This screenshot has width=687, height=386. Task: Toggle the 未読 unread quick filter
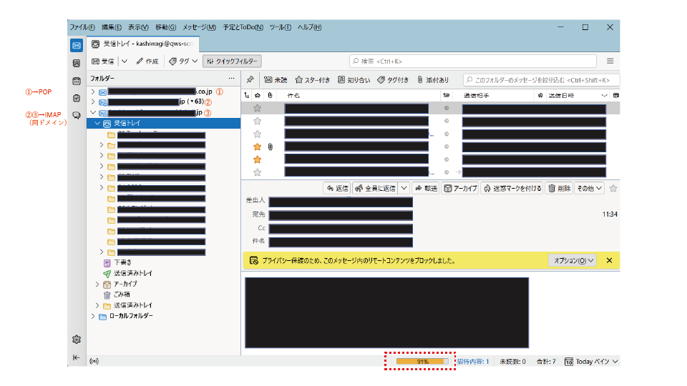coord(276,80)
